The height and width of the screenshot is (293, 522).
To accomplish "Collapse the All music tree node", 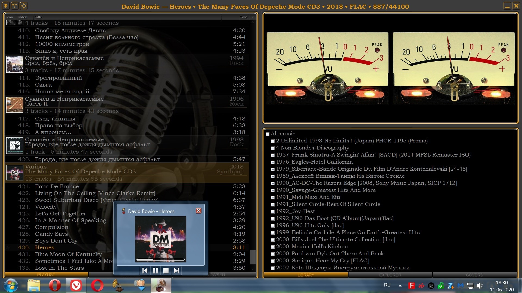I will 268,134.
